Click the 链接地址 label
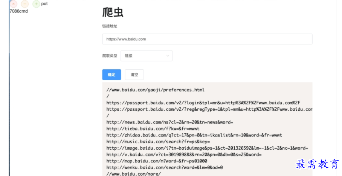The height and width of the screenshot is (176, 342). tap(110, 26)
